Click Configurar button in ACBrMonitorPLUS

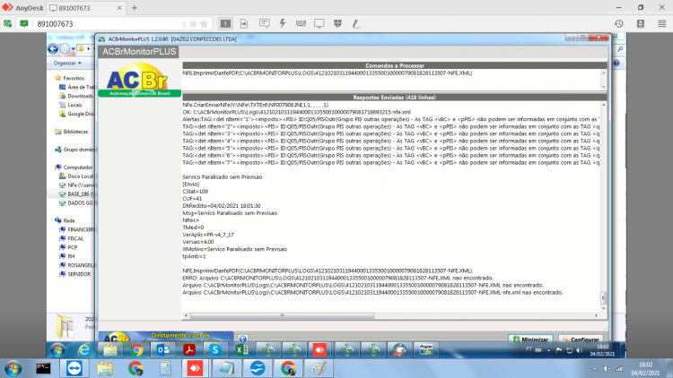(581, 339)
